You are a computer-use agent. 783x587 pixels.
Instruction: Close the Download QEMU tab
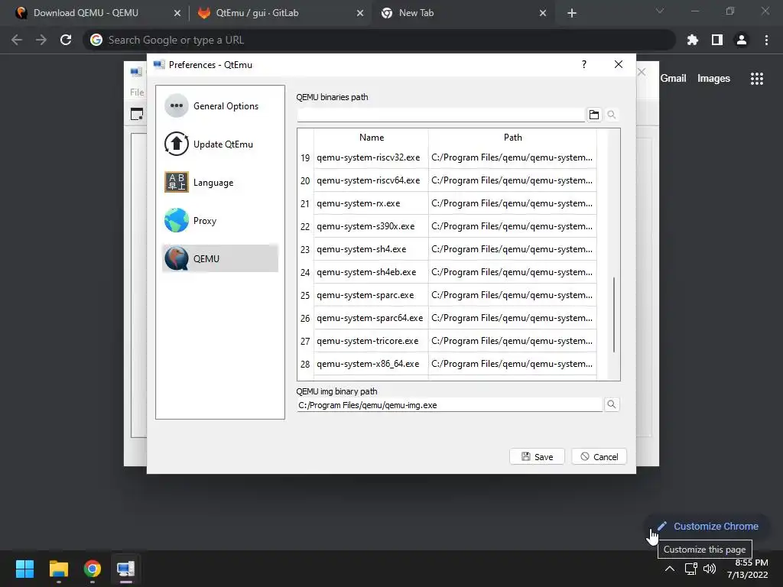[x=177, y=14]
